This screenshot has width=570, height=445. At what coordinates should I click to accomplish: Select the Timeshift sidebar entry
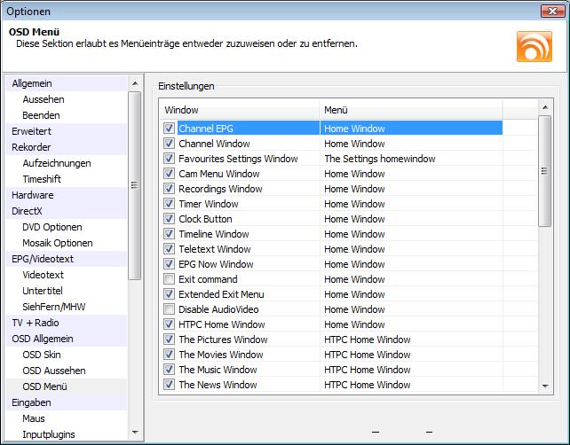(x=42, y=179)
